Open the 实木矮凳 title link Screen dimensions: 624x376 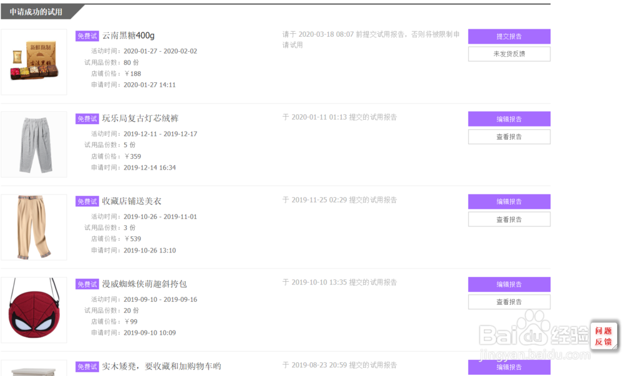[x=162, y=367]
